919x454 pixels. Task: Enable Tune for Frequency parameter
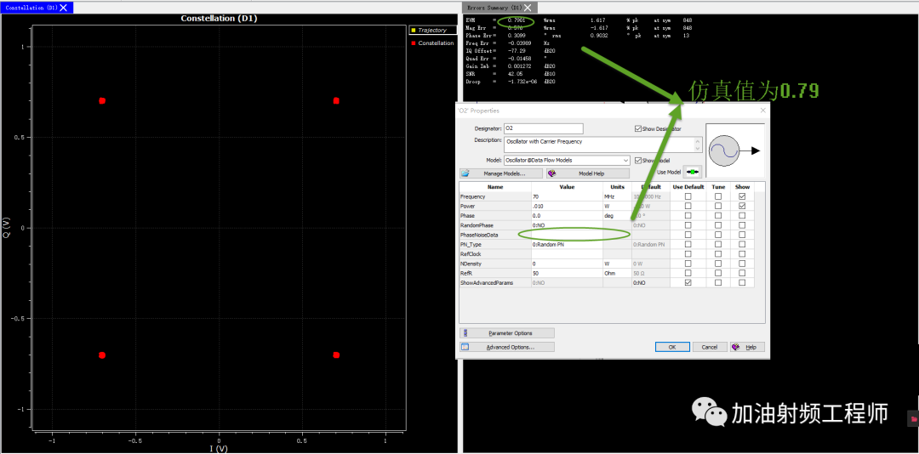tap(718, 197)
